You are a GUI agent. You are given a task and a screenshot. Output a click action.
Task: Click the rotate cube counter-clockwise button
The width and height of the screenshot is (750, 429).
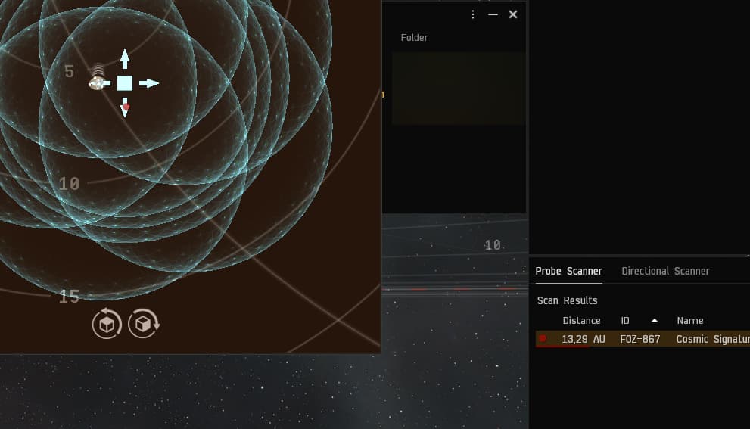(x=107, y=324)
